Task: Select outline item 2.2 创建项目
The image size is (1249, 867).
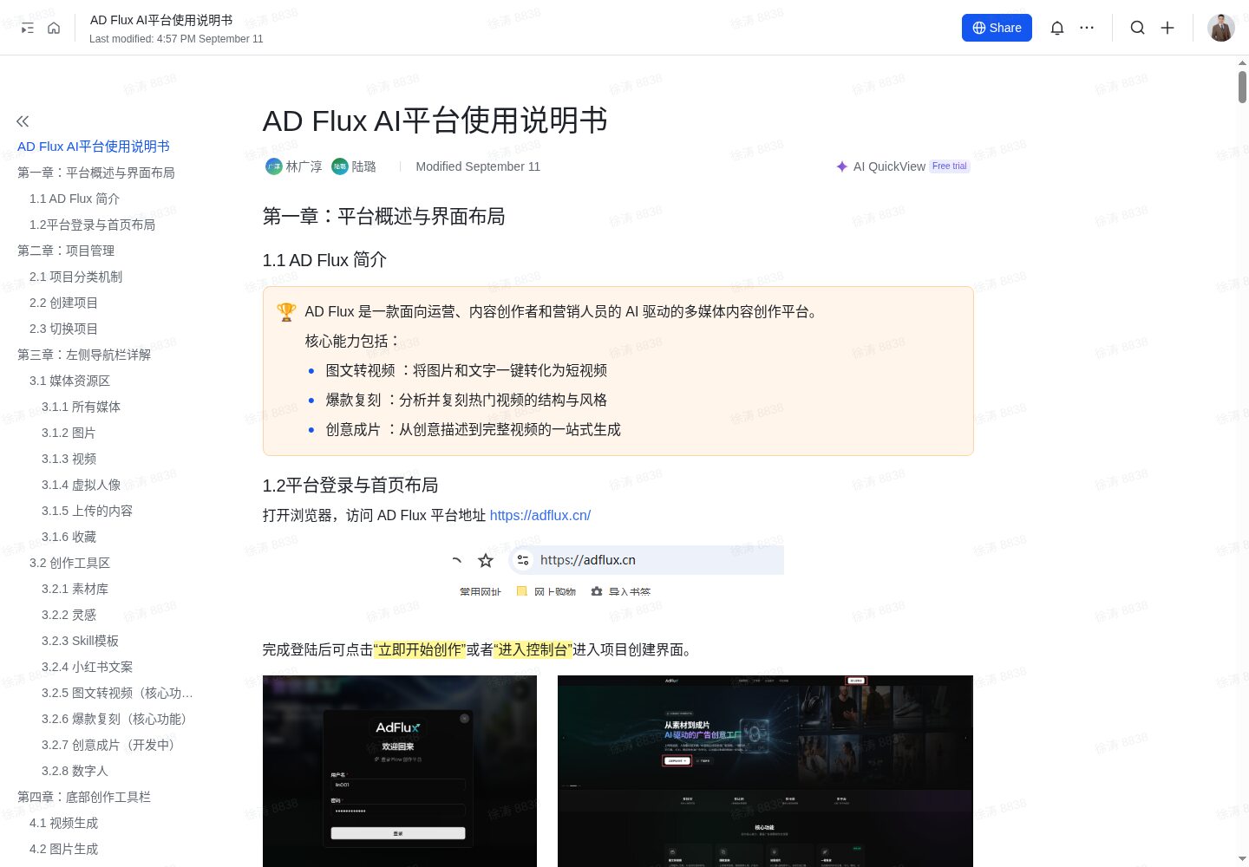Action: pyautogui.click(x=64, y=303)
